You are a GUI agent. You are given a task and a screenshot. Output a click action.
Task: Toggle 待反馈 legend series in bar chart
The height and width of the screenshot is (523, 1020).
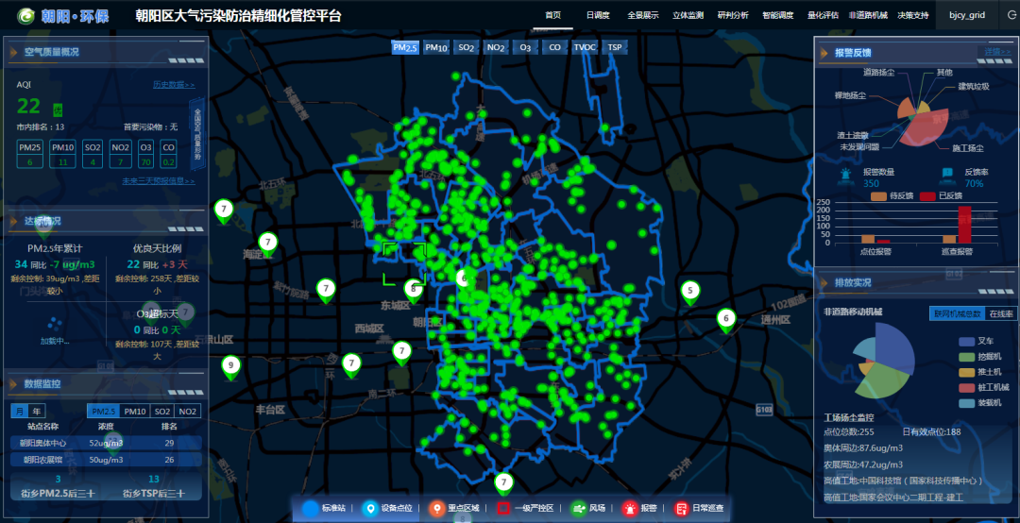pyautogui.click(x=892, y=195)
